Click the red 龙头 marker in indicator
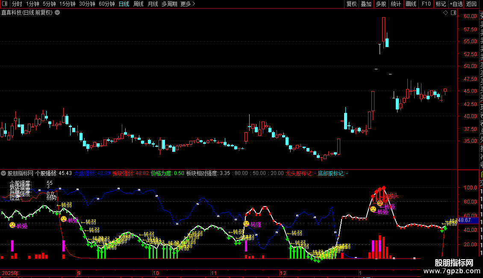The image size is (483, 278). 393,196
